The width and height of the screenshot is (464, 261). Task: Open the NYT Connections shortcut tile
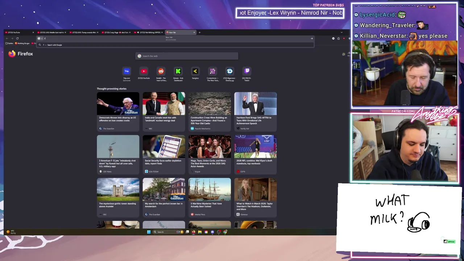212,74
